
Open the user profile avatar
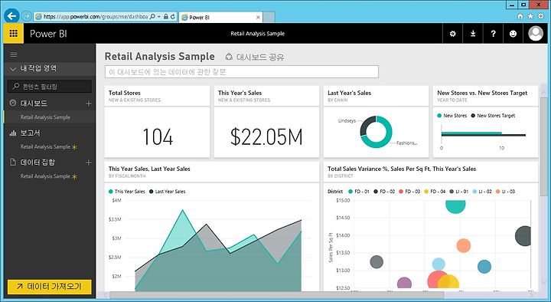536,34
